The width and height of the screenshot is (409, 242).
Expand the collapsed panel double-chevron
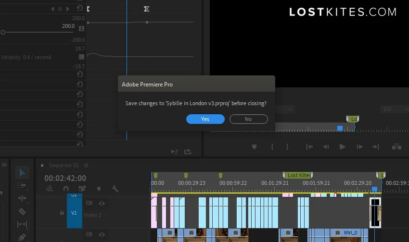pos(4,165)
